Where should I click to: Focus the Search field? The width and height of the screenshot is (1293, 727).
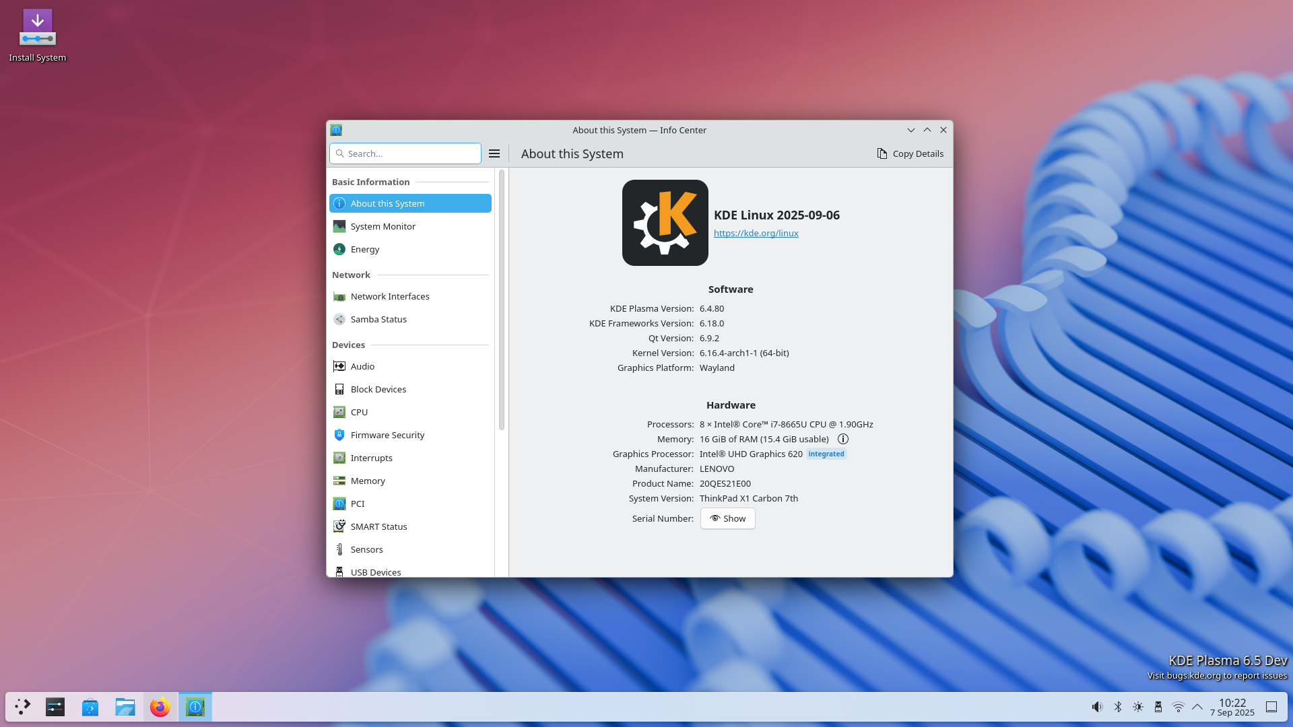point(405,153)
